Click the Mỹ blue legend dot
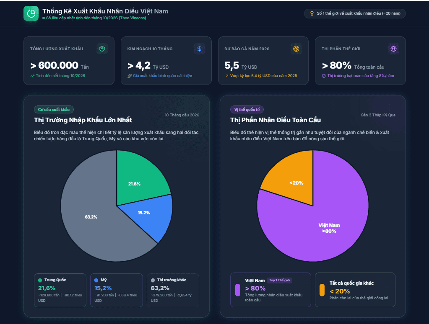 [x=96, y=280]
